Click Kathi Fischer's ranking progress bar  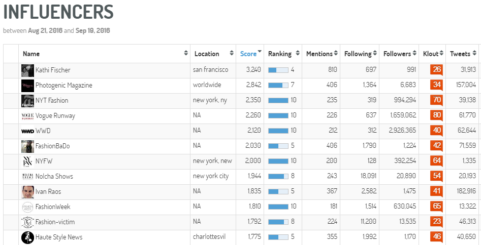point(278,70)
